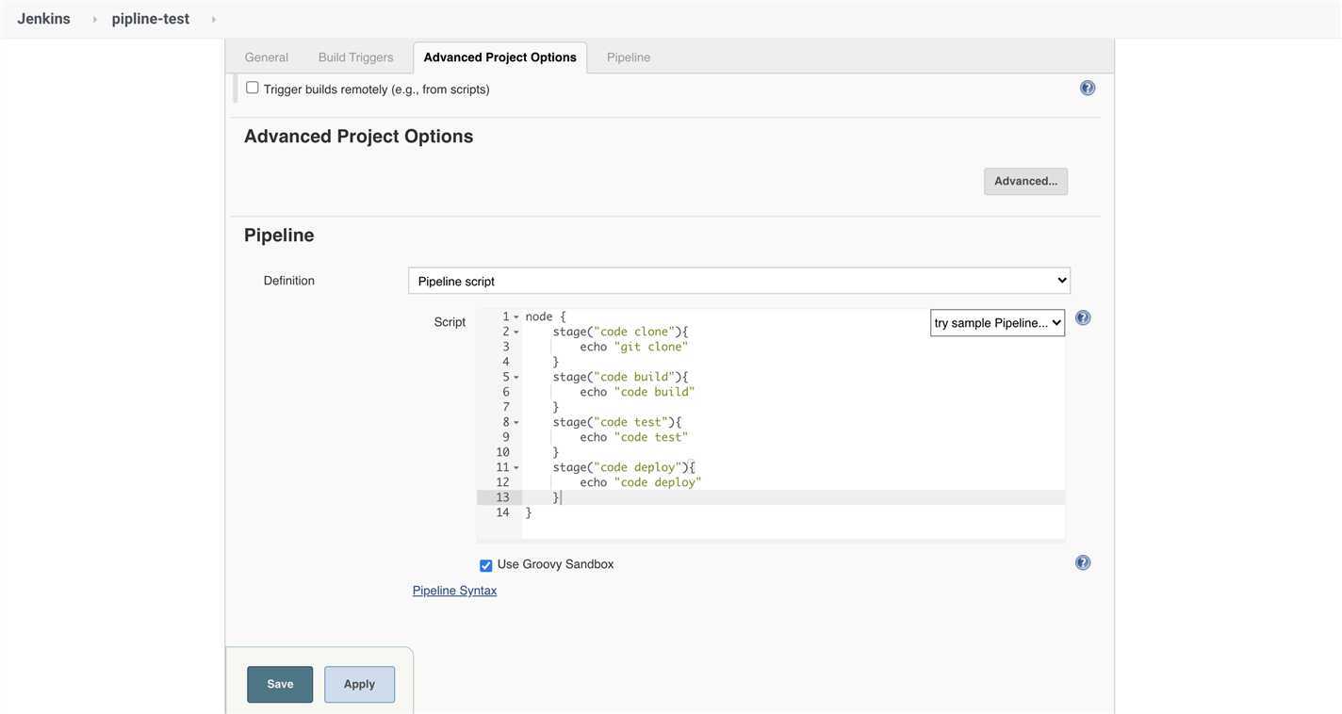This screenshot has width=1342, height=714.
Task: Collapse code fold at line 11
Action: click(x=516, y=468)
